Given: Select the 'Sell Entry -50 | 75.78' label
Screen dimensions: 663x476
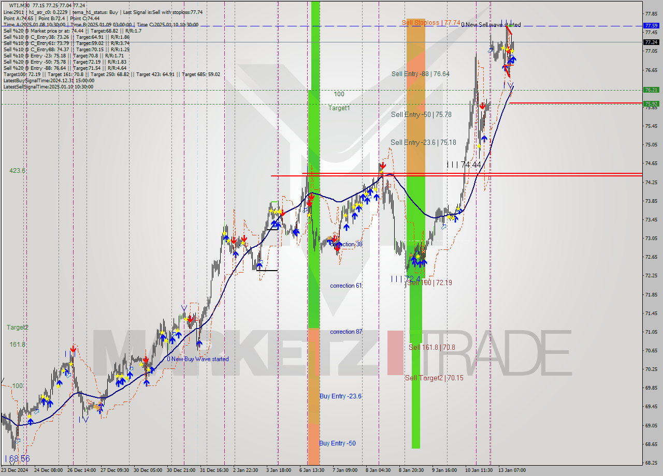Looking at the screenshot, I should pos(421,114).
